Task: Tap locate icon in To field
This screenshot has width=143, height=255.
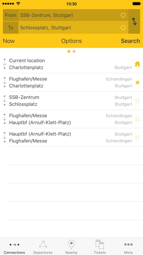Action: (x=123, y=27)
